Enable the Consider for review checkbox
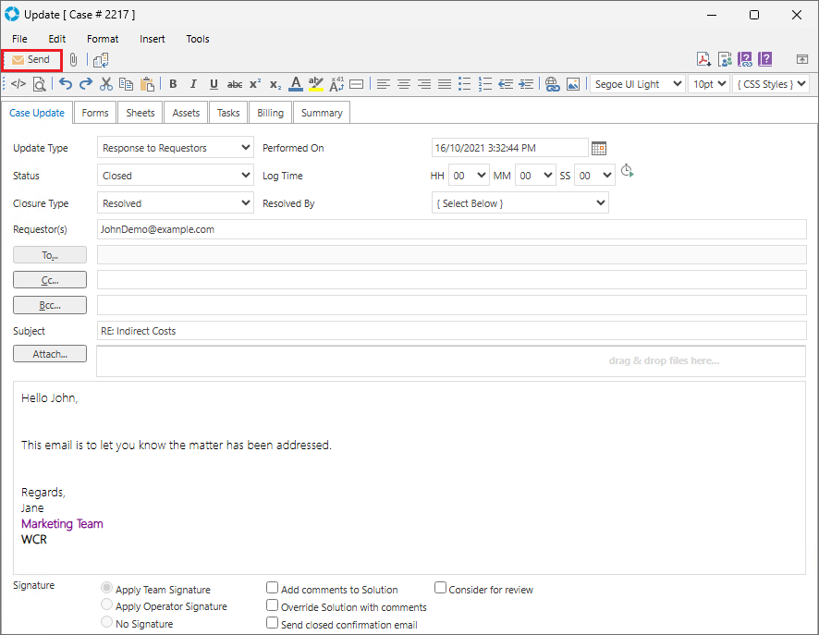Screen dimensions: 819x635 coord(440,588)
